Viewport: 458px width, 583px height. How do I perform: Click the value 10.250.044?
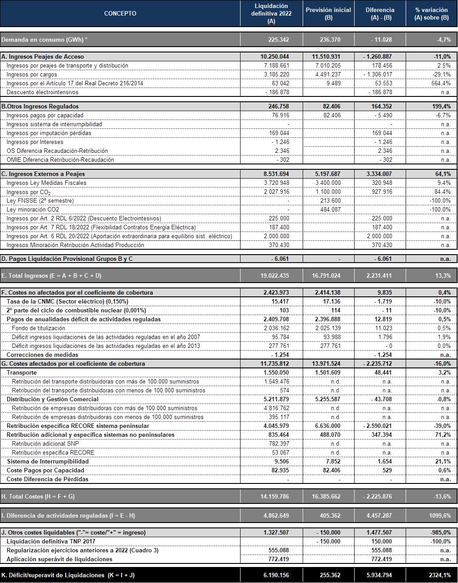pos(275,57)
